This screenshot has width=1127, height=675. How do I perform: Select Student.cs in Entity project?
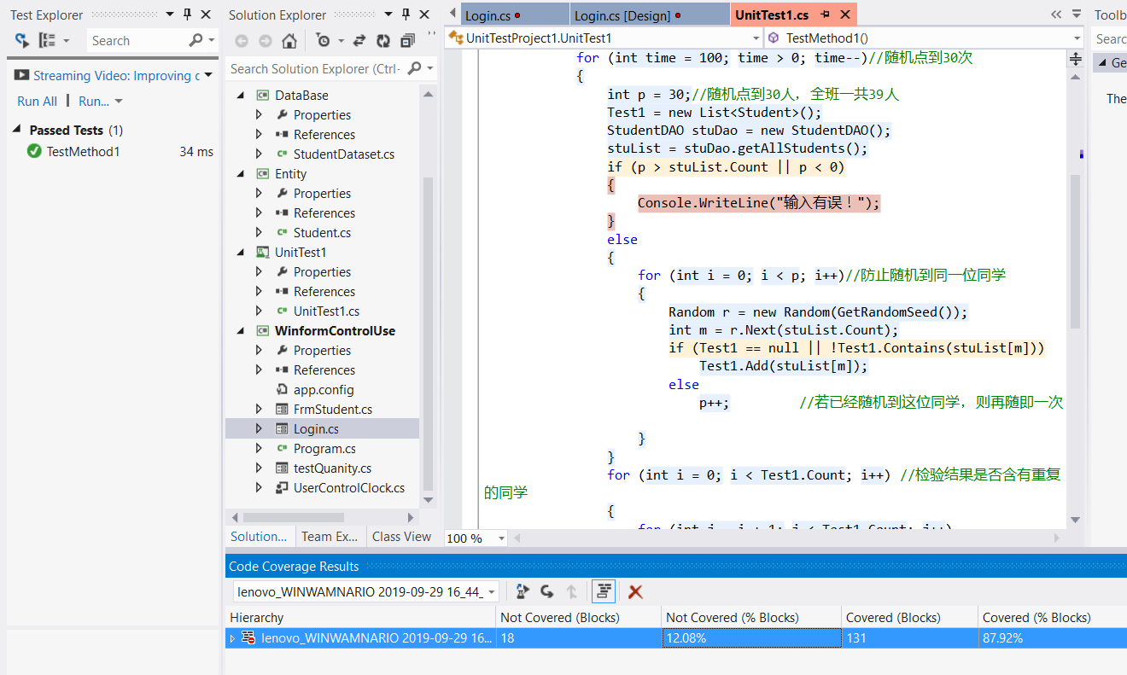322,233
